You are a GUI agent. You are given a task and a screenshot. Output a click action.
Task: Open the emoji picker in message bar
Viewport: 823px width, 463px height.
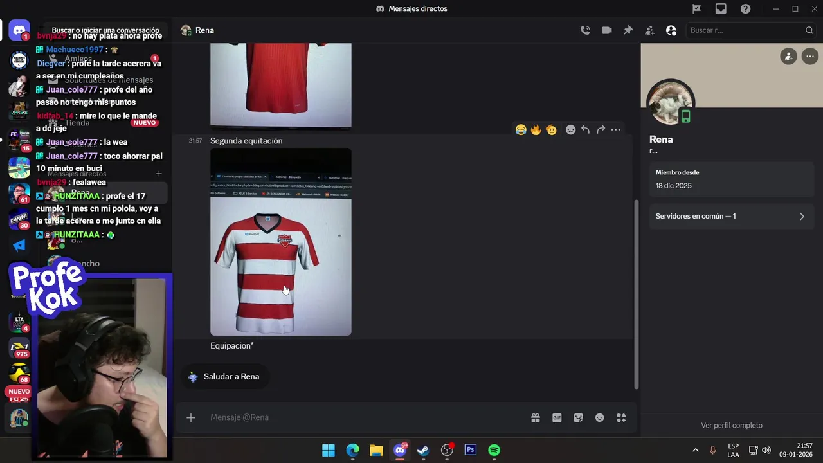pyautogui.click(x=600, y=418)
